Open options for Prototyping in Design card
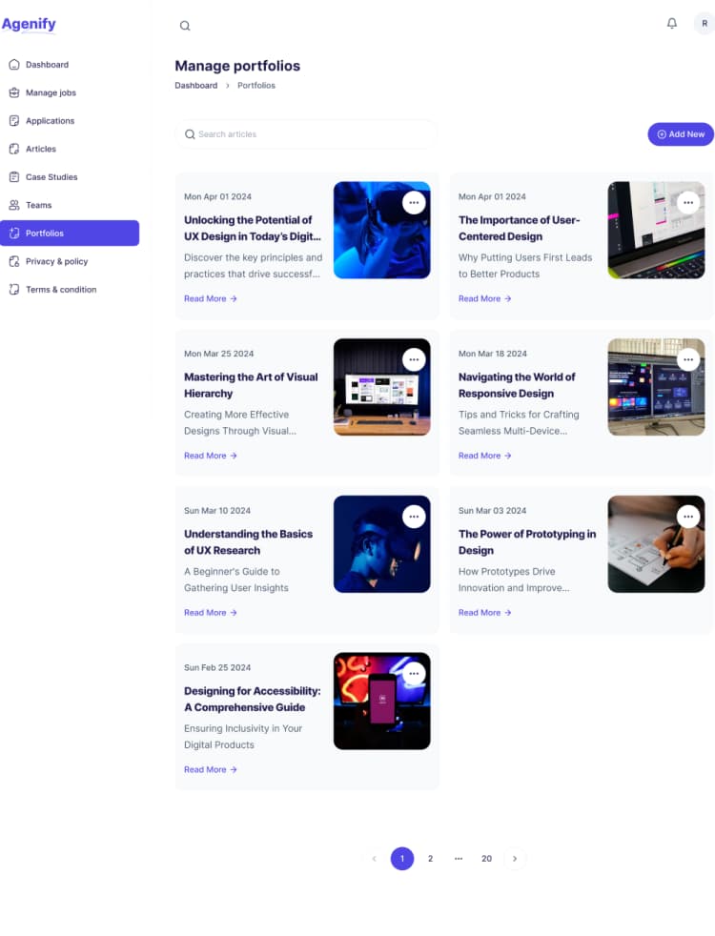This screenshot has width=715, height=936. (x=688, y=517)
